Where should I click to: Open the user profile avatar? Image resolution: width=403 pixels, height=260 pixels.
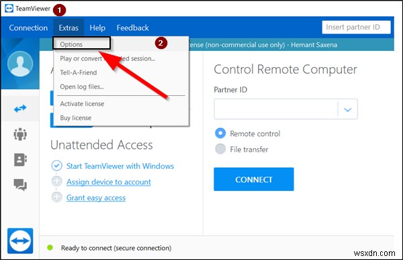[20, 64]
